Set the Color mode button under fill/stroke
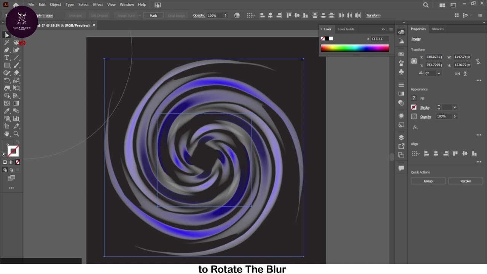 click(x=5, y=162)
